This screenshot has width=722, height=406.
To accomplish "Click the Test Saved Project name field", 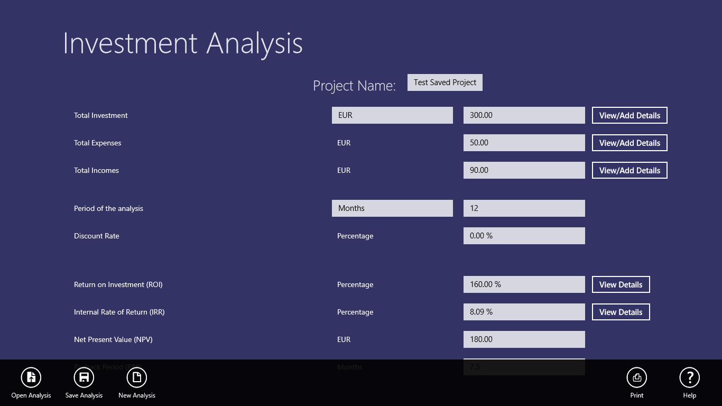I will (445, 82).
